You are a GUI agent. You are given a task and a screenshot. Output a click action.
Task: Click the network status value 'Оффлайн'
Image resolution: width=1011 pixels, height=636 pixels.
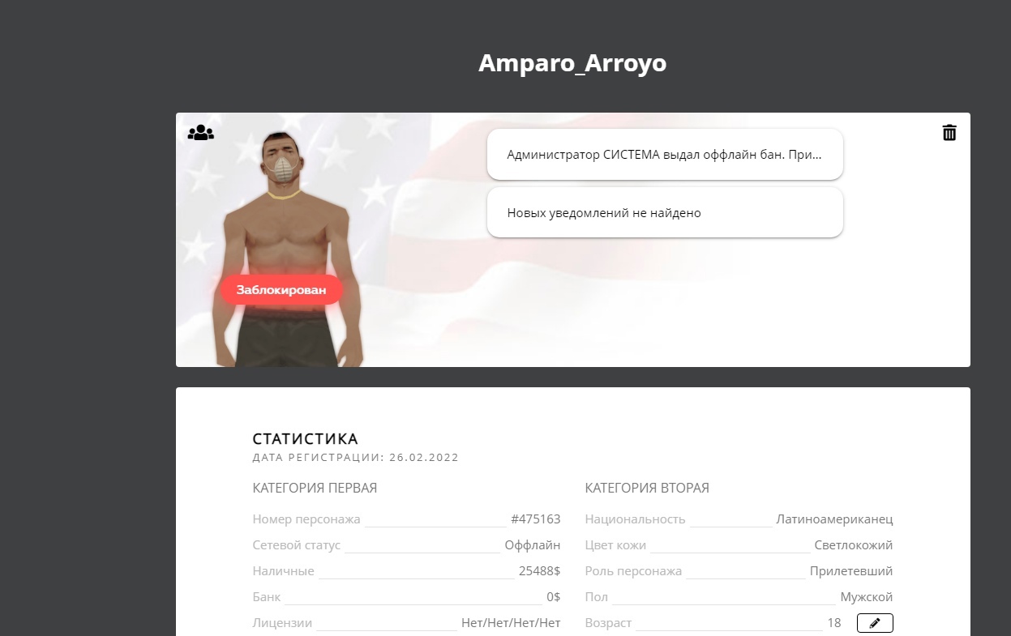[x=533, y=545]
